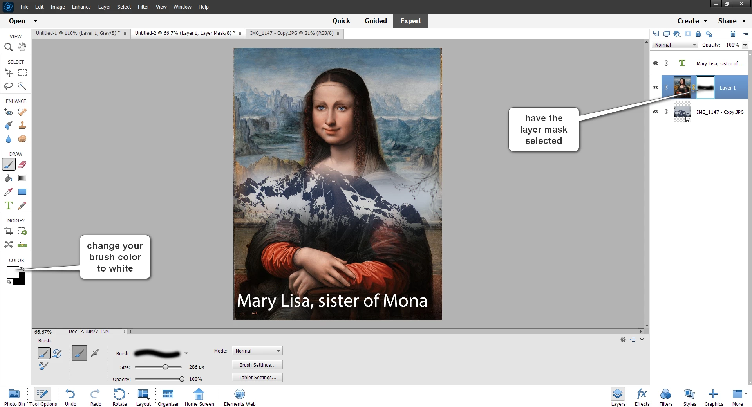Image resolution: width=752 pixels, height=407 pixels.
Task: Toggle the Tool Options panel
Action: (43, 397)
